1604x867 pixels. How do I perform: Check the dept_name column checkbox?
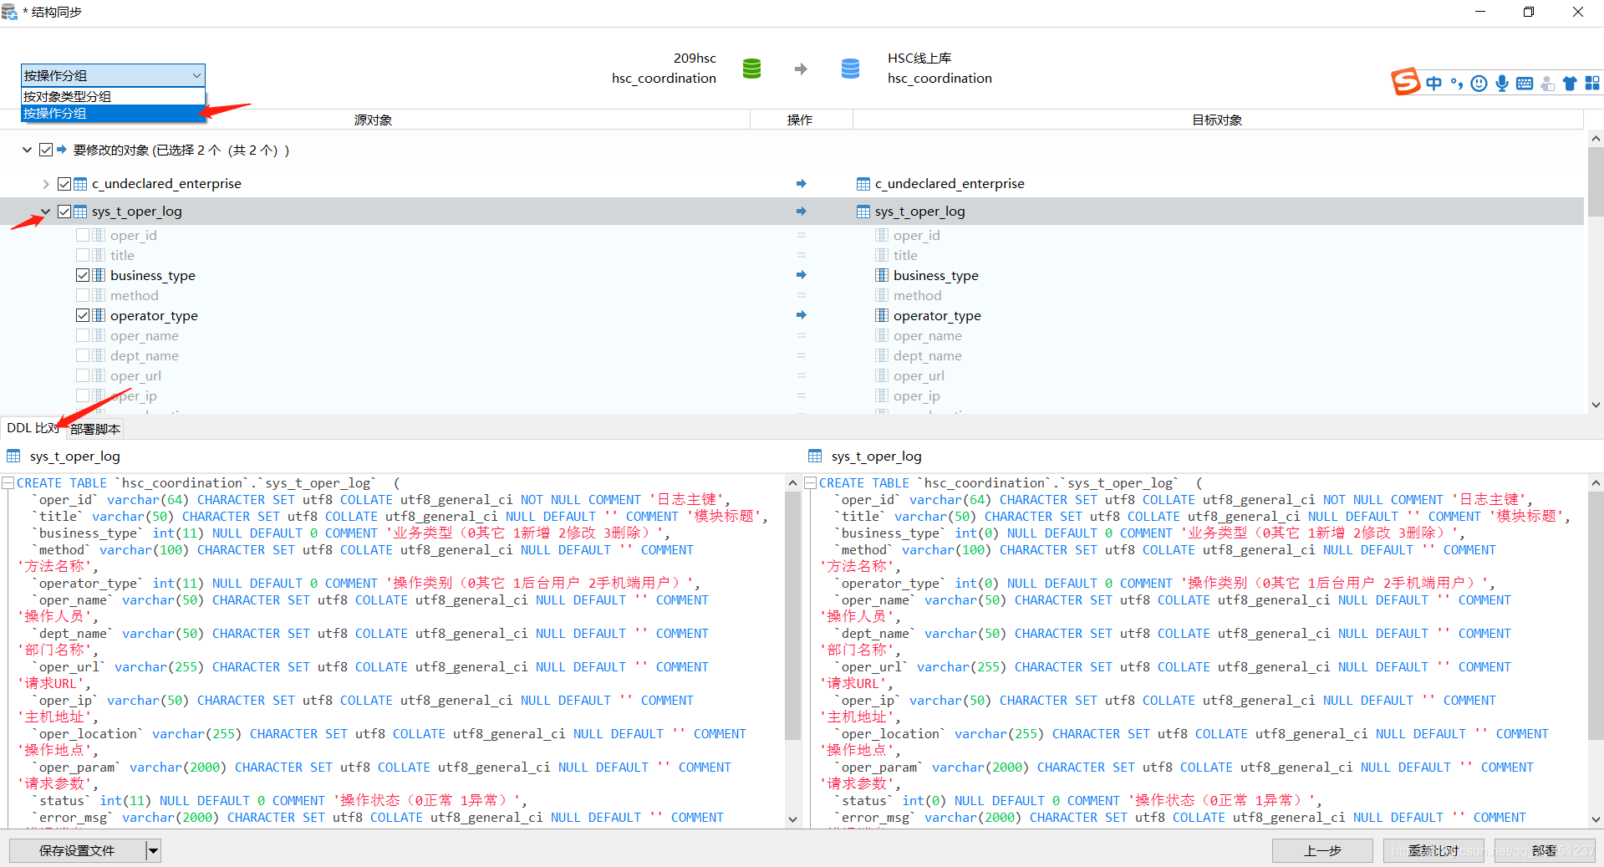(x=83, y=355)
